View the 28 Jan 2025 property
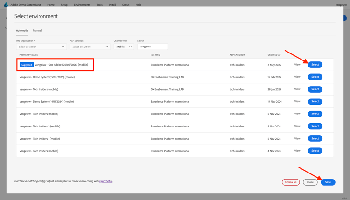Screen dimensions: 350x200 point(297,89)
